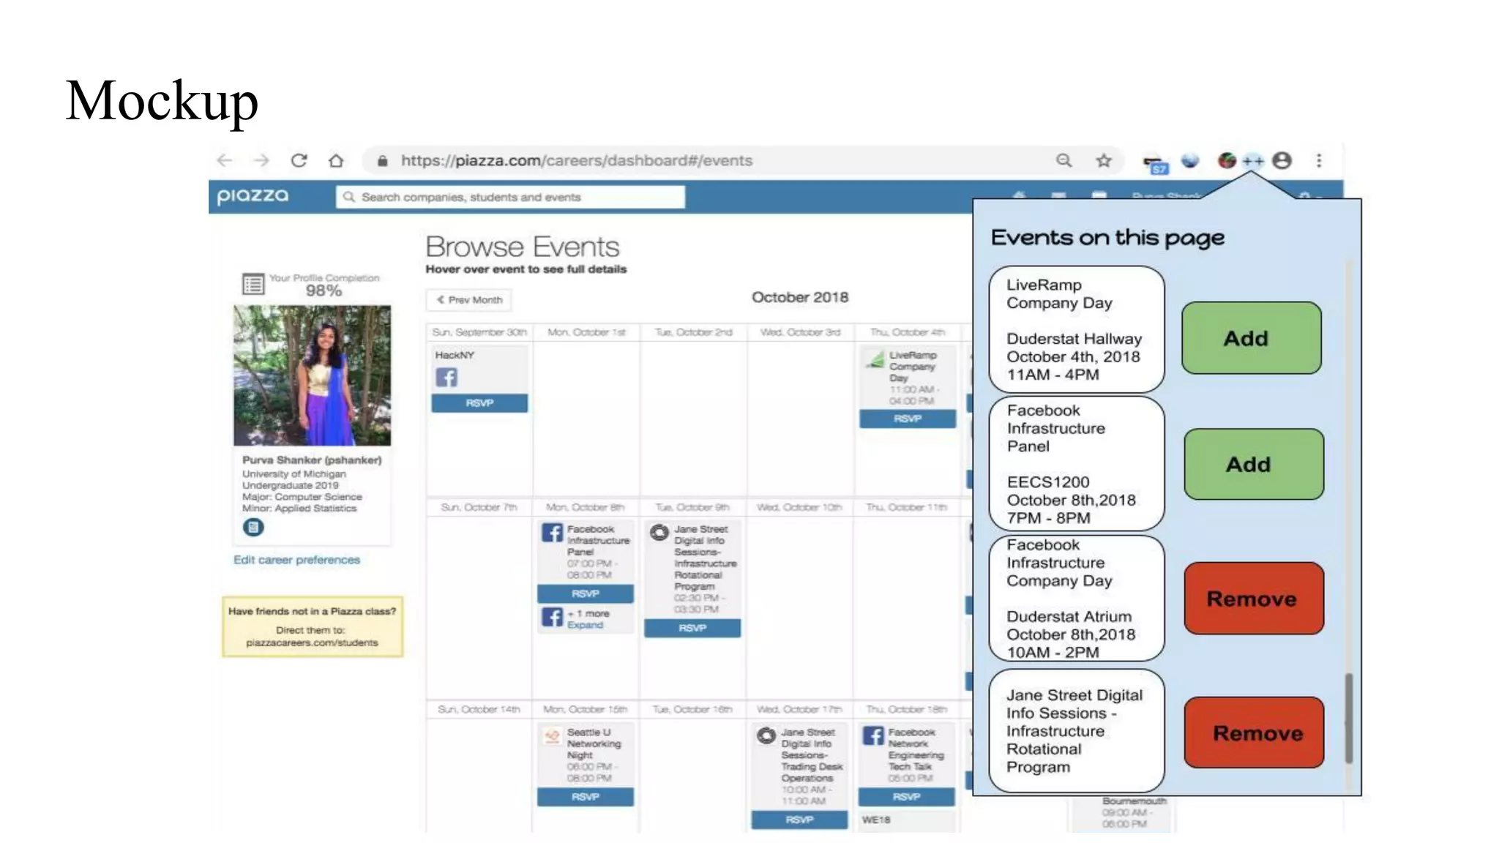The image size is (1499, 843).
Task: Remove the Facebook Infrastructure Company Day event
Action: [x=1253, y=599]
